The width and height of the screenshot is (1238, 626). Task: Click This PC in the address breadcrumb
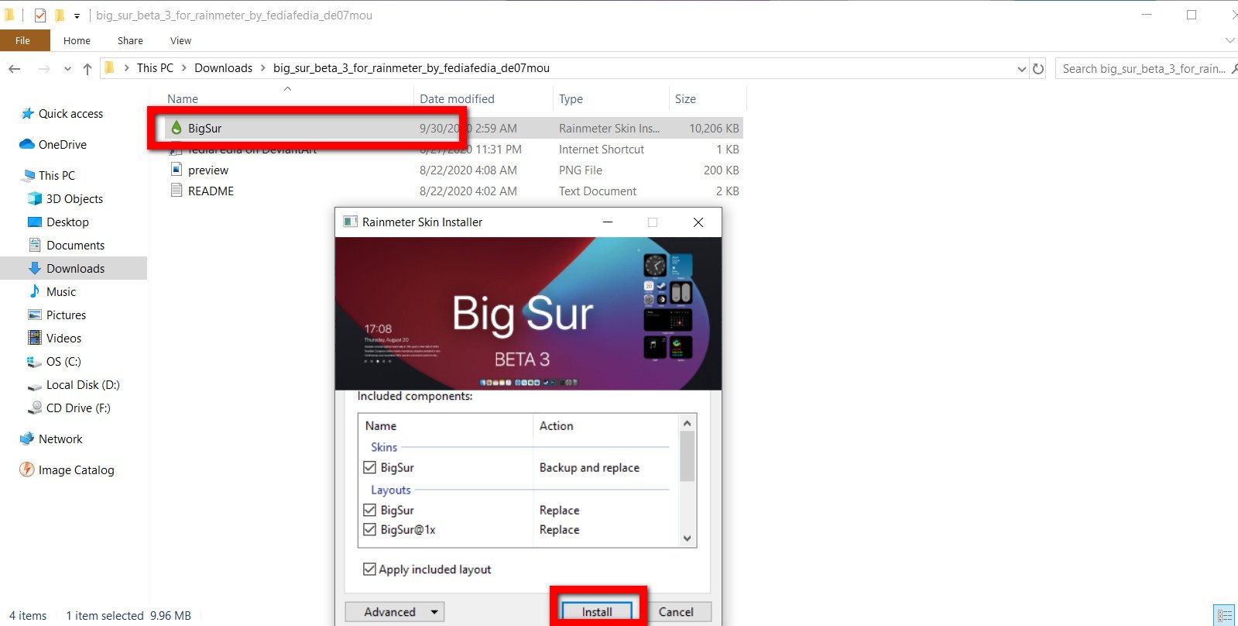[x=155, y=68]
